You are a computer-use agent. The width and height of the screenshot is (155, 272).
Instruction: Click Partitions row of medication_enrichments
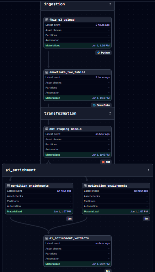pos(116,201)
